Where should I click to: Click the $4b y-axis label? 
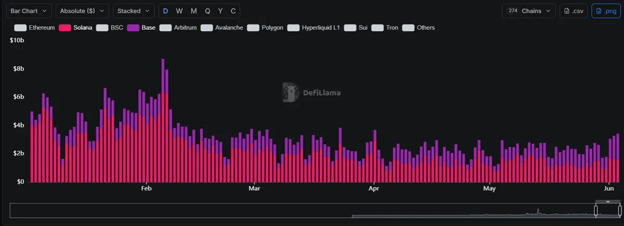click(x=19, y=125)
